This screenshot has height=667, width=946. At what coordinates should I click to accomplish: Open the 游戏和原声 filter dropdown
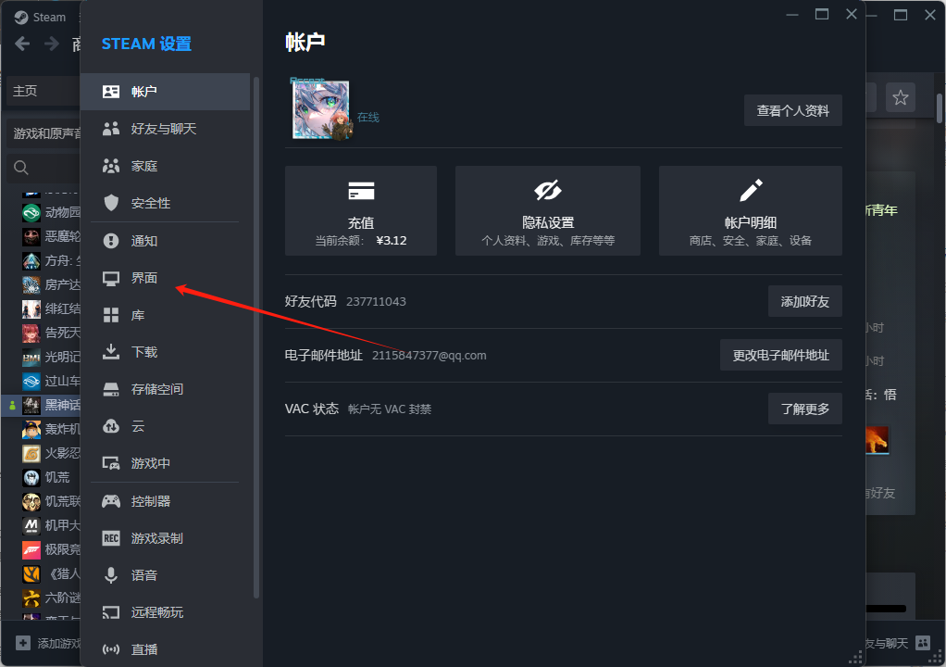(x=44, y=133)
